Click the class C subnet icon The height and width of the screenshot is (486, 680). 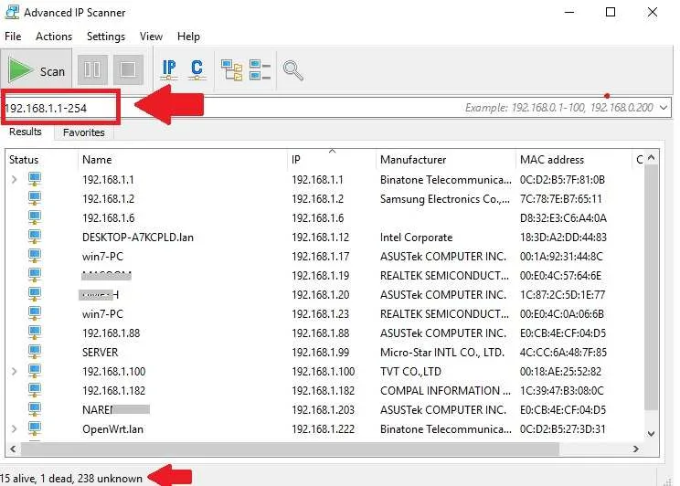197,69
